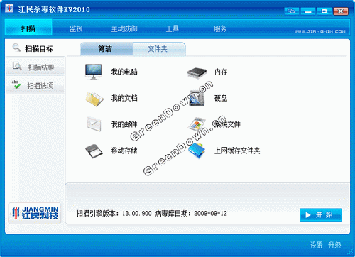Viewport: 355px width, 257px height.
Task: Switch to the 监视 (Monitor) tab
Action: pos(76,28)
